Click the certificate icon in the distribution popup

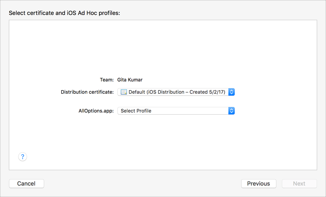(x=124, y=92)
